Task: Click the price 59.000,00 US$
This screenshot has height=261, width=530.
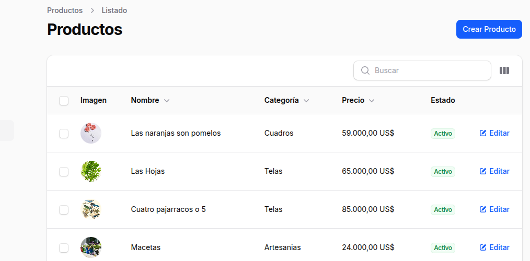Action: pyautogui.click(x=368, y=133)
